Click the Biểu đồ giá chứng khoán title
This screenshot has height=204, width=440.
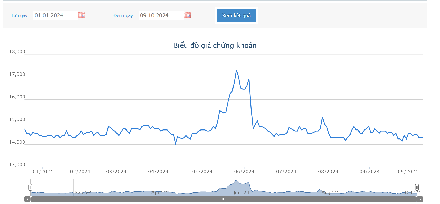[x=215, y=45]
